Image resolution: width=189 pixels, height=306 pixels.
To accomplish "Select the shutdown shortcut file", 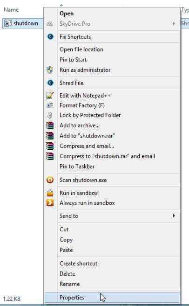I will click(x=23, y=23).
